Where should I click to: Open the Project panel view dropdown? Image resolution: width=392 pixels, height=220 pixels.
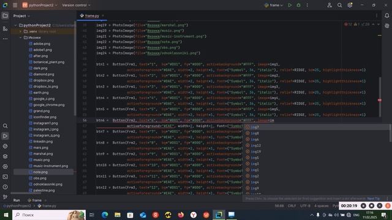[21, 16]
